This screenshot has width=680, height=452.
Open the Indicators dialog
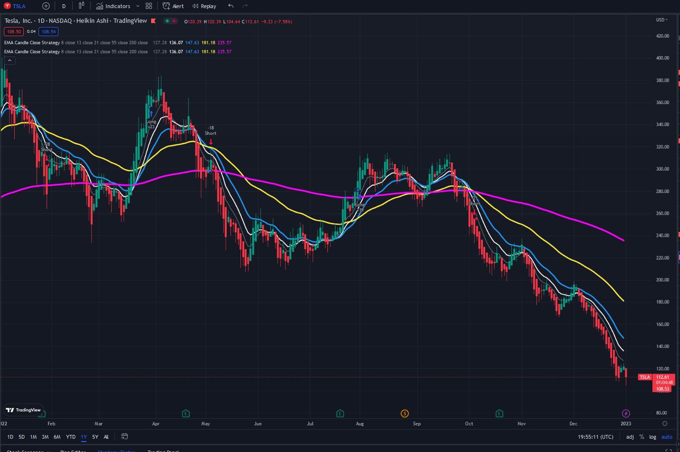click(113, 6)
